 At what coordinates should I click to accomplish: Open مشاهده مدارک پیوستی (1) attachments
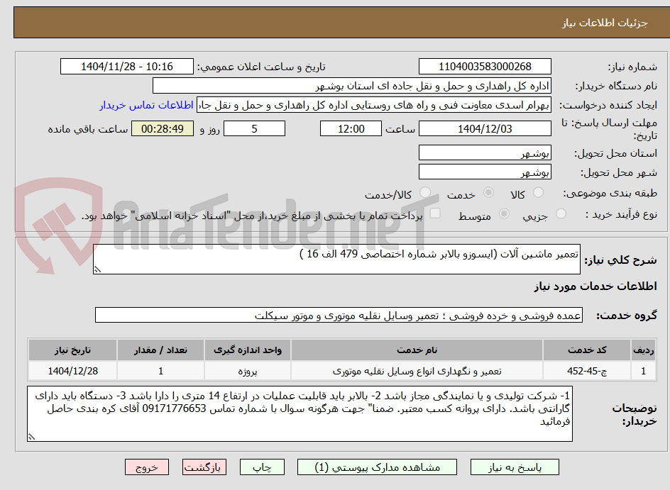point(377,467)
